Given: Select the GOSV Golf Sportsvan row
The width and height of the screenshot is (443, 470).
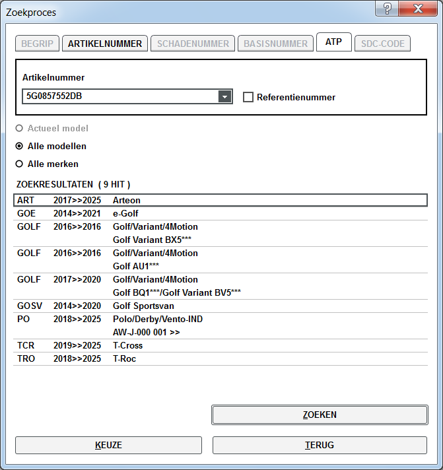Looking at the screenshot, I should pos(221,306).
